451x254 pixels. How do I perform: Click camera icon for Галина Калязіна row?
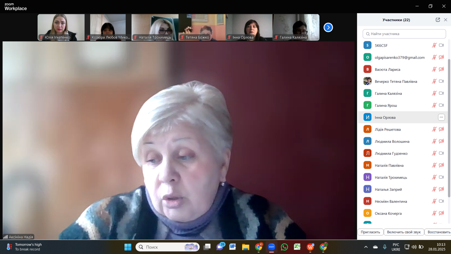coord(441,93)
